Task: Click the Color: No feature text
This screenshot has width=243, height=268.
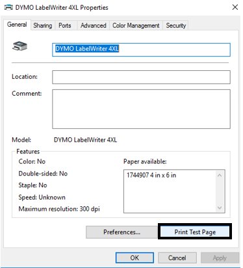Action: [32, 161]
